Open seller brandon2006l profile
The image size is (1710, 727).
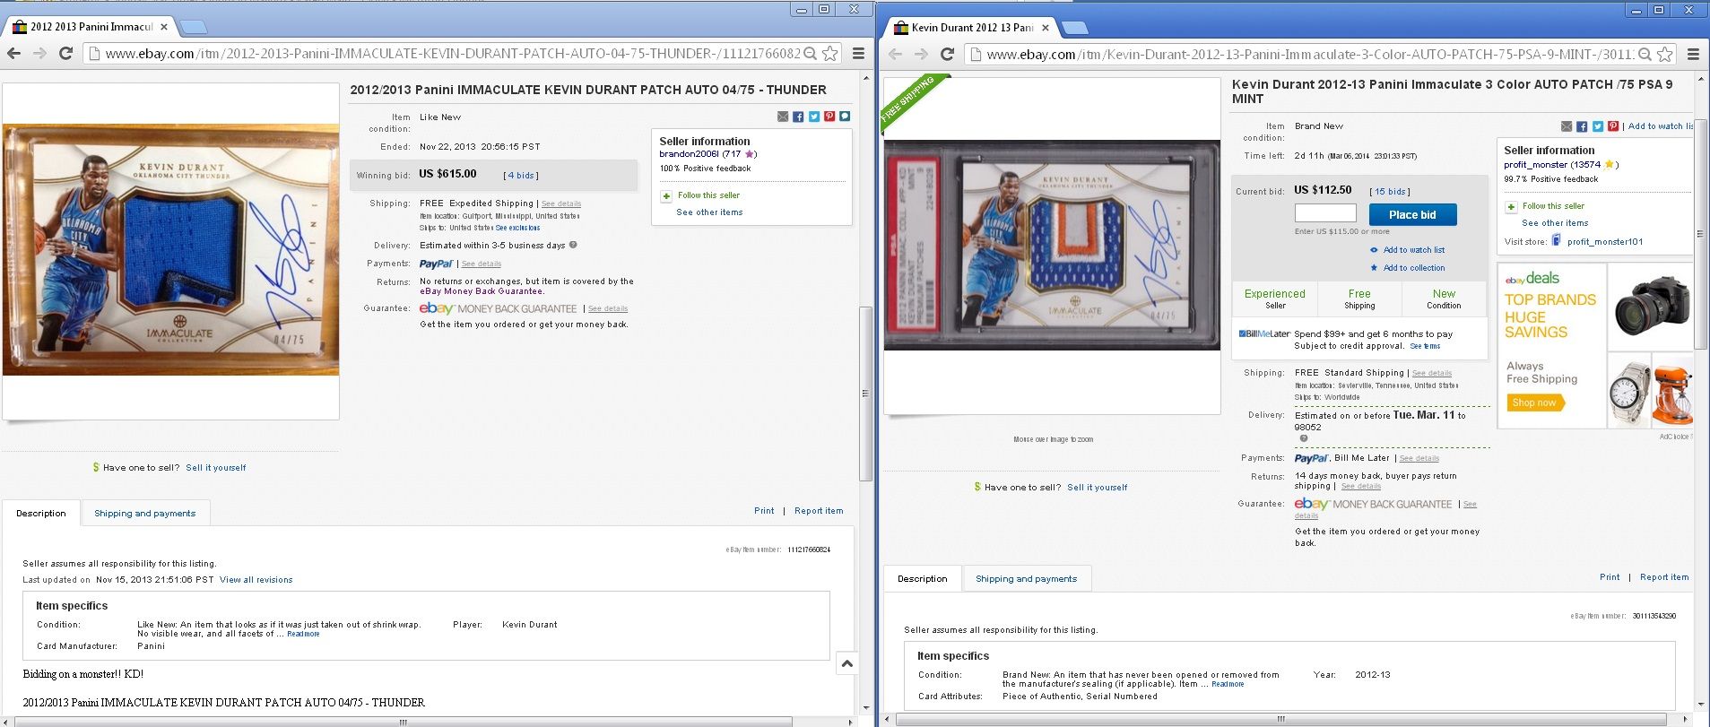click(689, 154)
